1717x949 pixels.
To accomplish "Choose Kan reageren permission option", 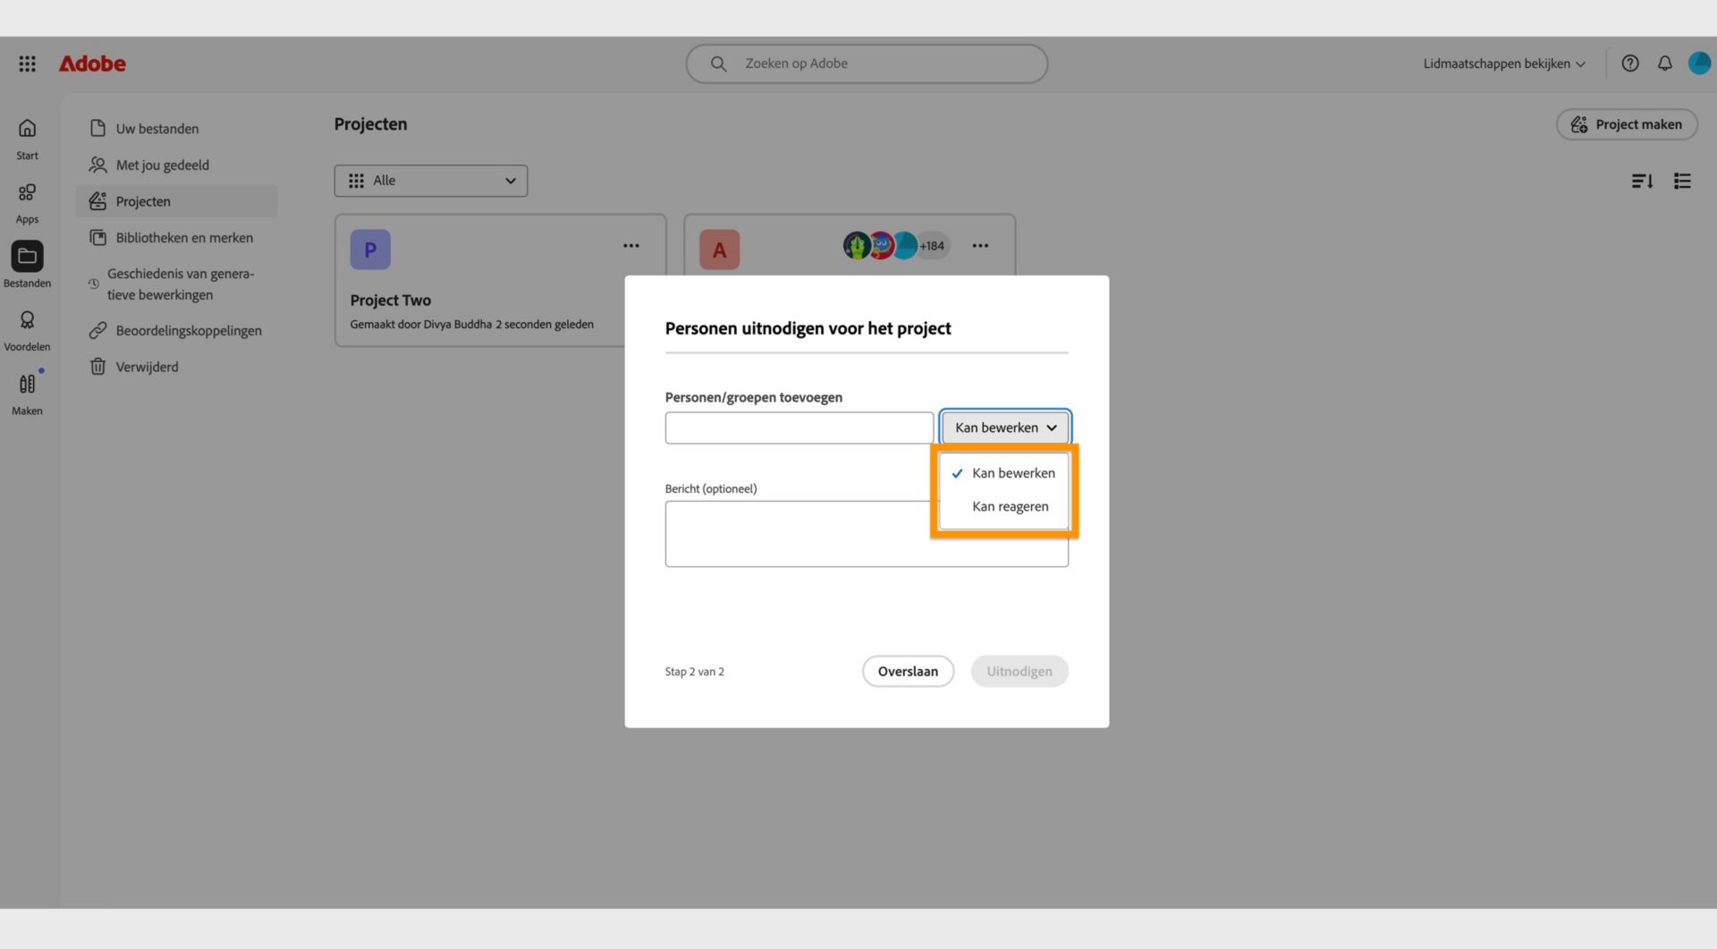I will coord(1004,506).
